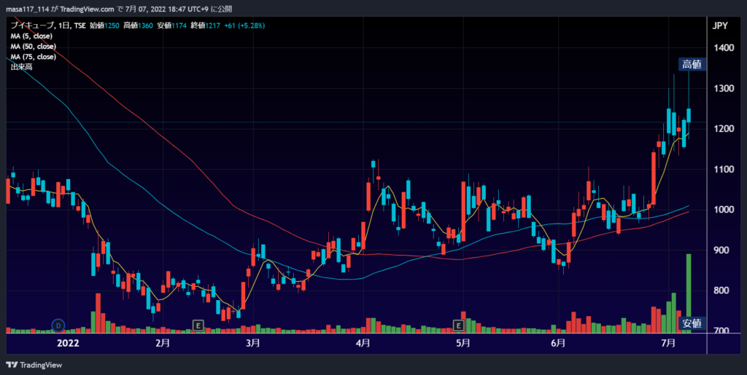Select the 安値 price label
Image resolution: width=747 pixels, height=375 pixels.
[692, 324]
